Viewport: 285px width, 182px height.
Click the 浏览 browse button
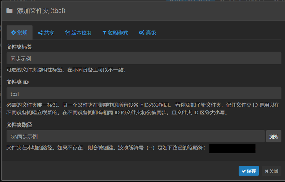click(x=274, y=136)
